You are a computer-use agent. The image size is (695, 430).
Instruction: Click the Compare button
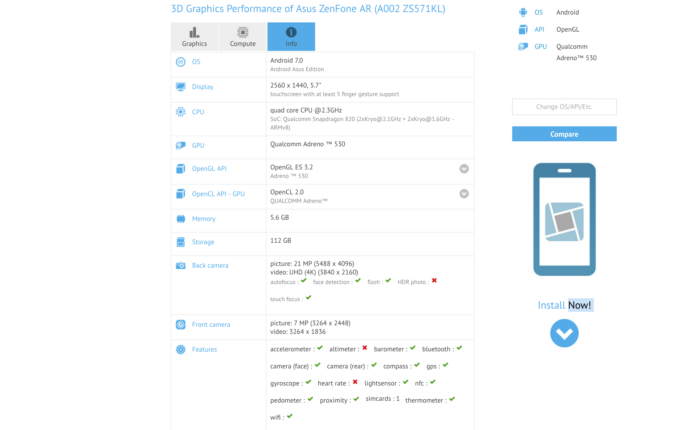564,133
